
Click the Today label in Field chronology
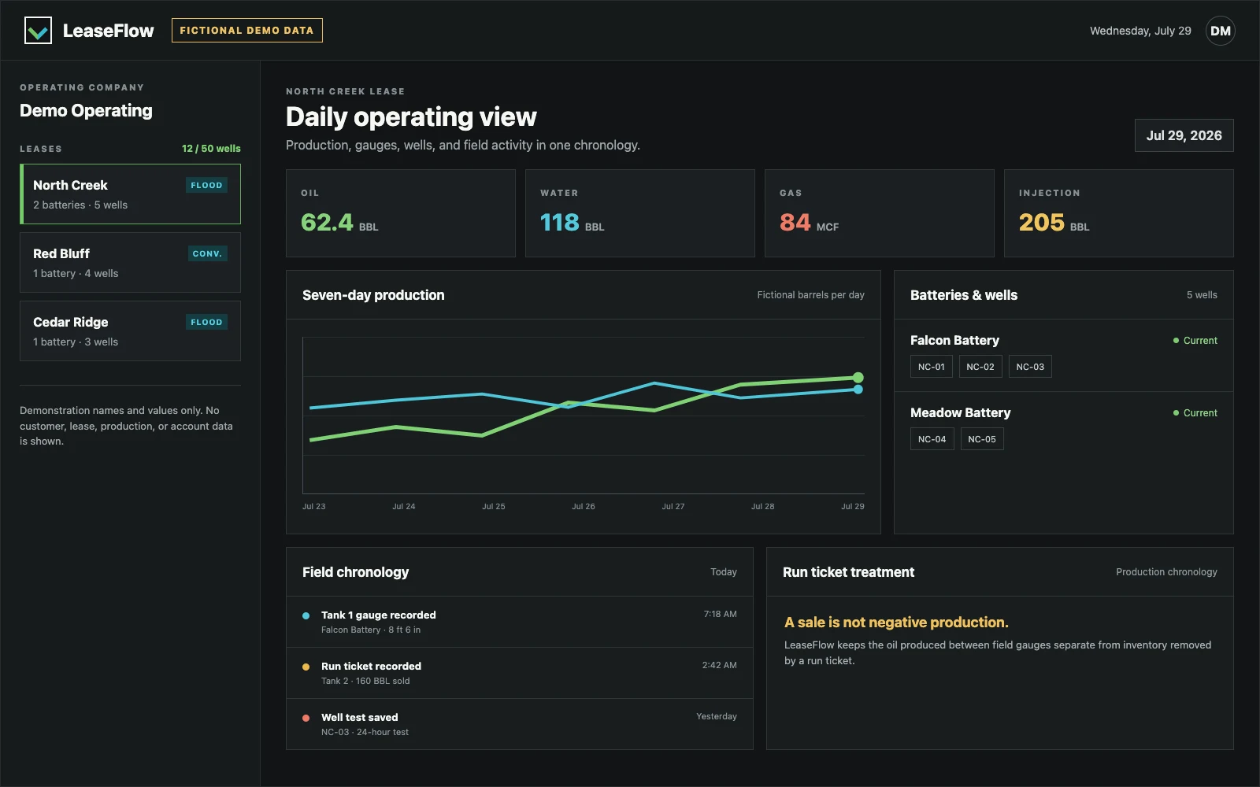point(724,572)
